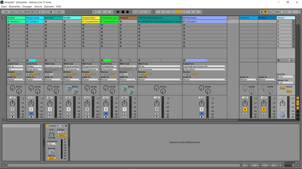This screenshot has height=169, width=302.
Task: Launch the Rhodes 4 clip
Action: (8, 21)
